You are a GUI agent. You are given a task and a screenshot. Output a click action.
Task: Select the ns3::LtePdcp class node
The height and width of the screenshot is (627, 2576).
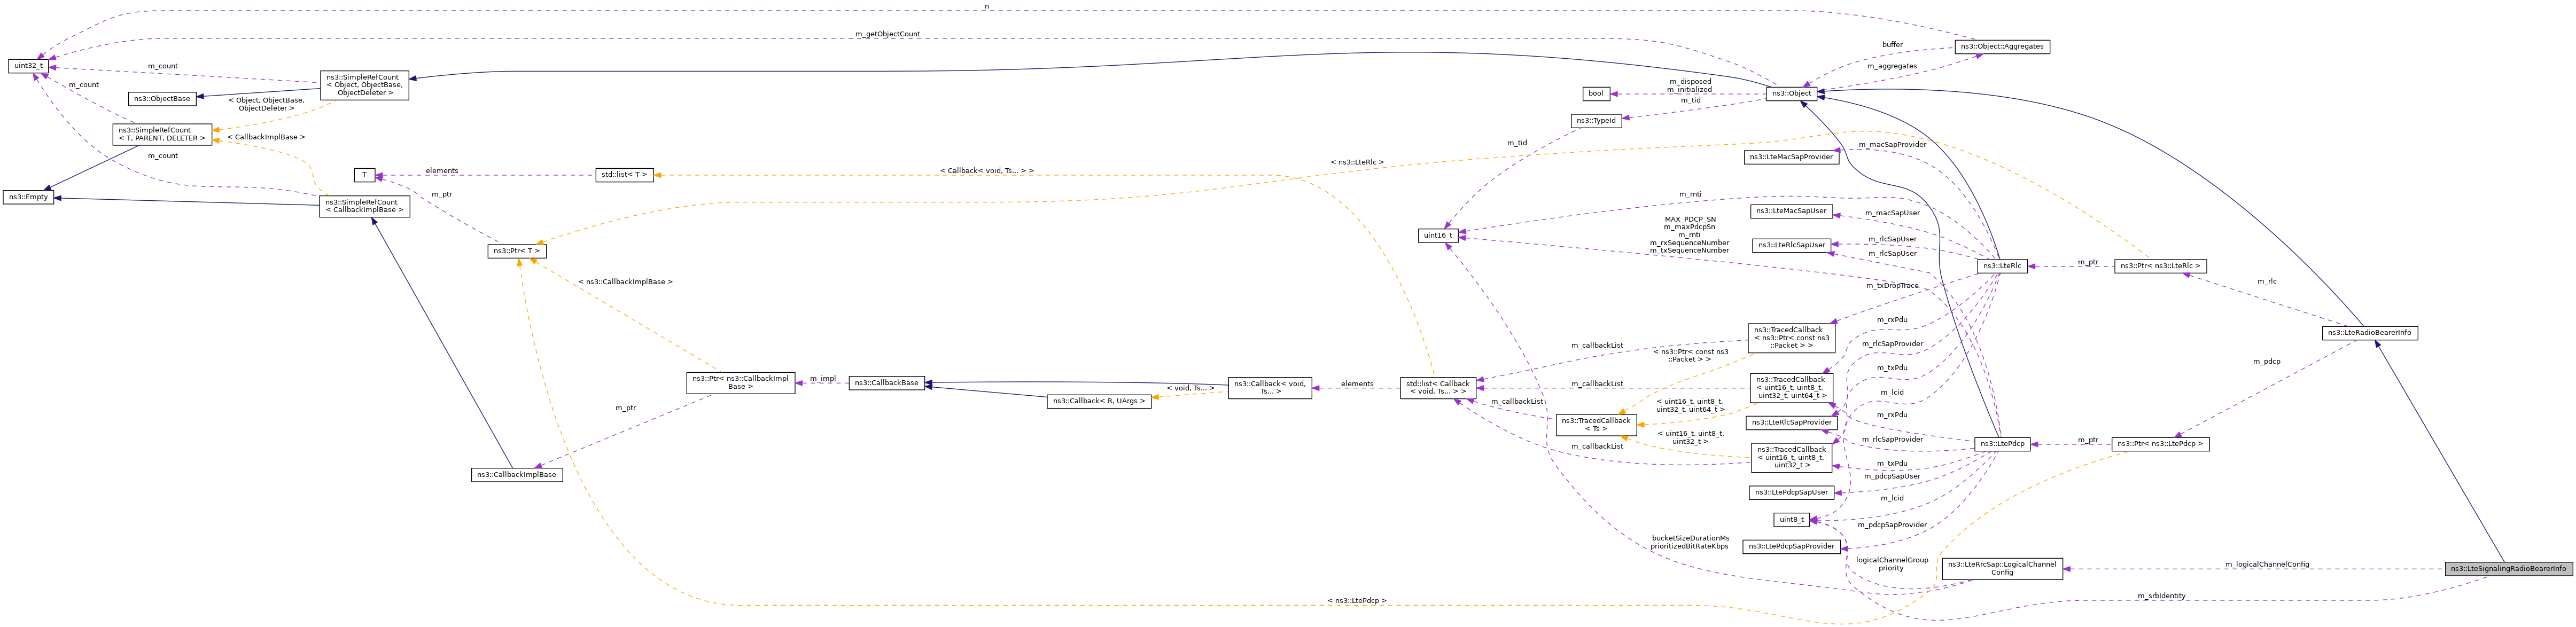click(x=2003, y=444)
